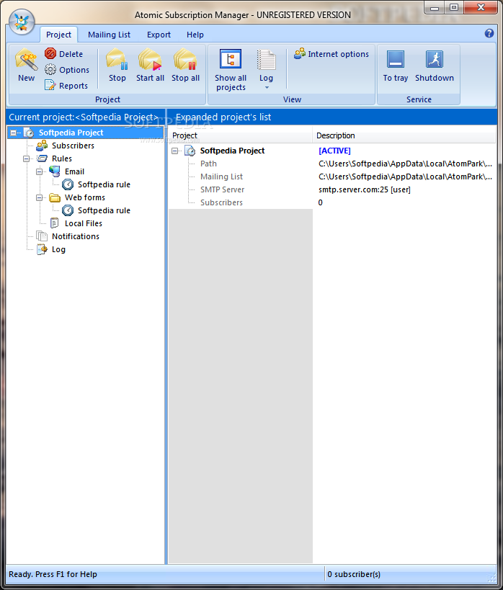503x590 pixels.
Task: Click Softpedia Project icon in left tree
Action: [x=29, y=133]
